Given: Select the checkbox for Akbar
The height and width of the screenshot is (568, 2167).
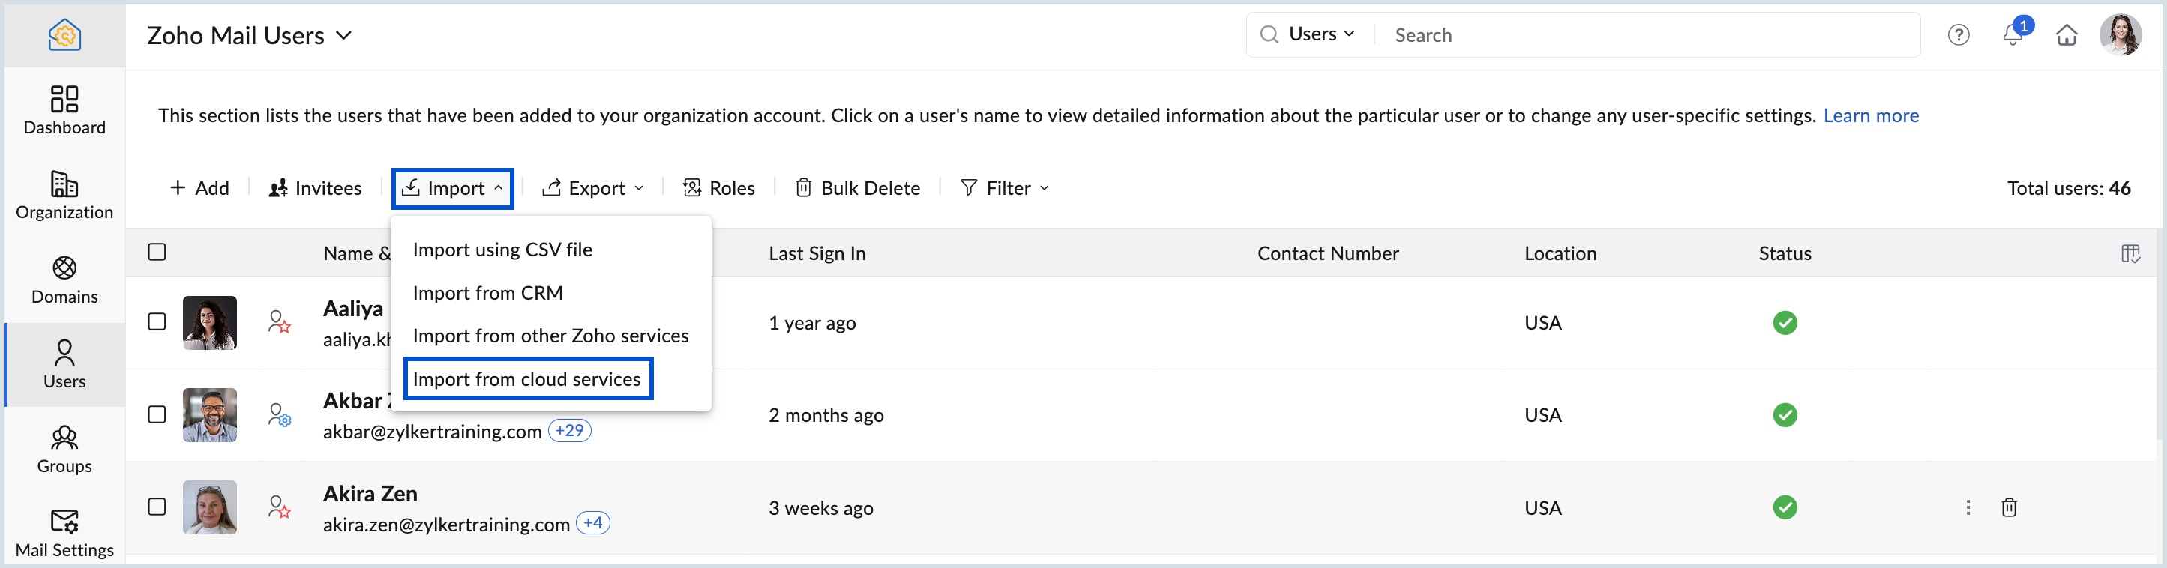Looking at the screenshot, I should [157, 414].
